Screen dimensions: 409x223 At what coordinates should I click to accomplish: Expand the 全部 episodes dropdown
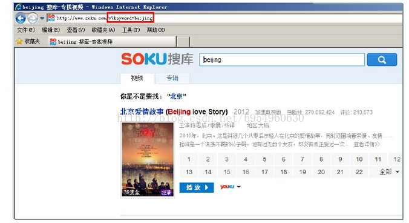pyautogui.click(x=389, y=172)
